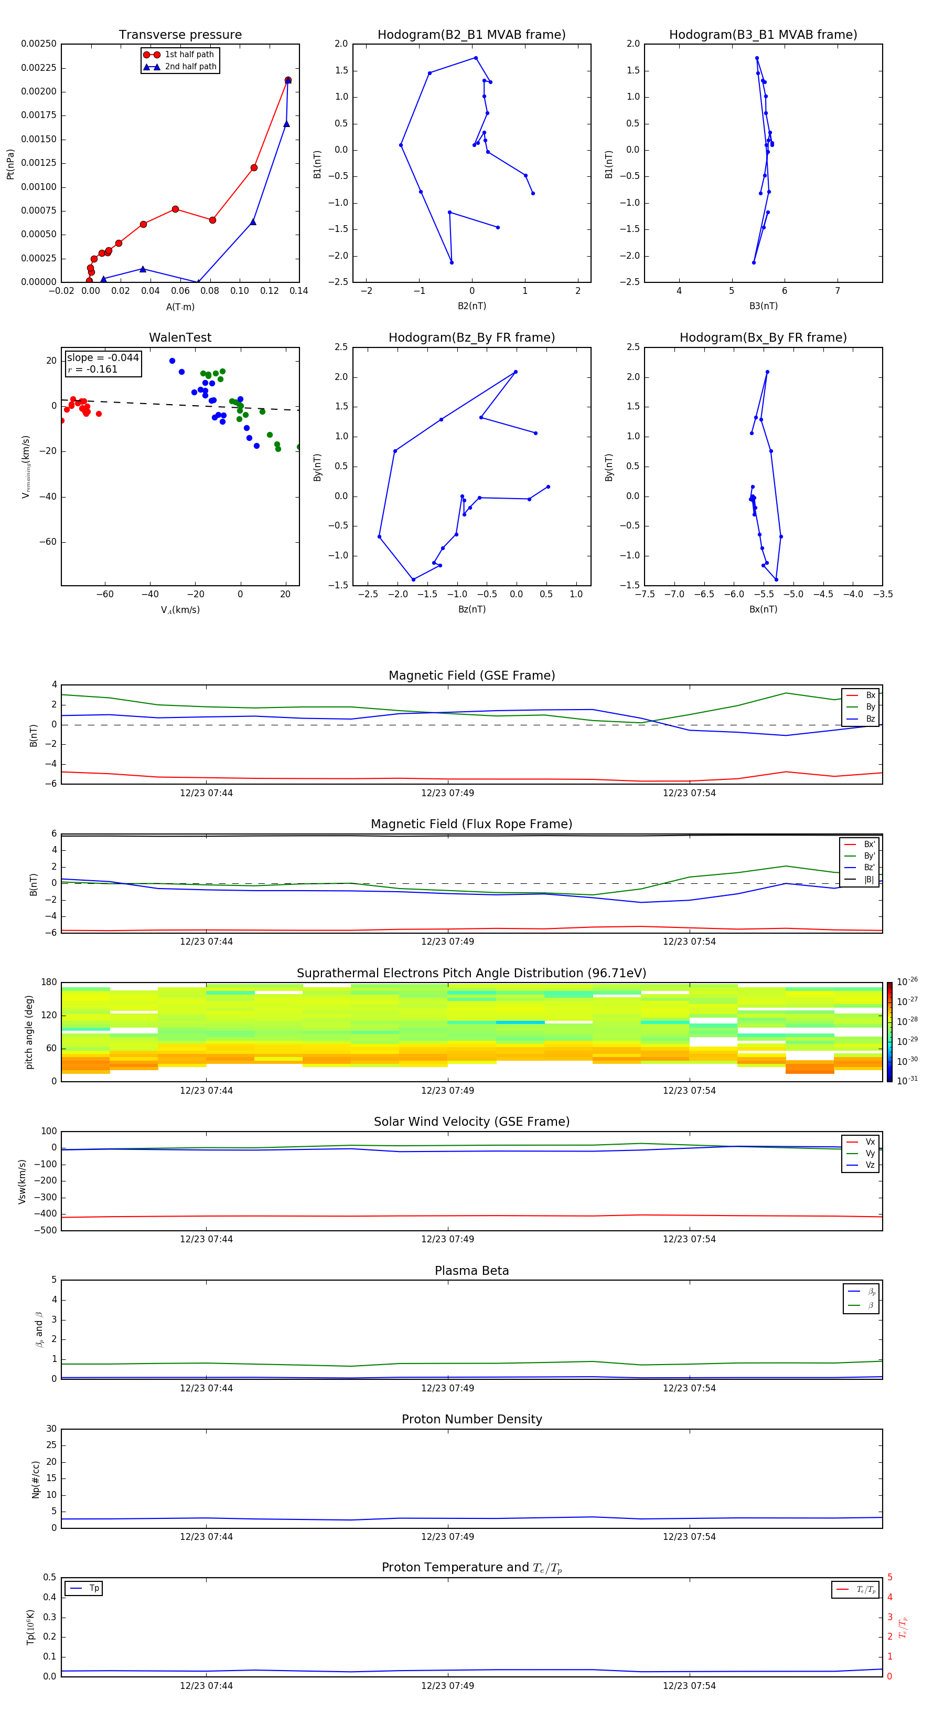Viewport: 944px width, 1732px height.
Task: Click the "A(T·m)" x-axis label
Action: pyautogui.click(x=180, y=307)
